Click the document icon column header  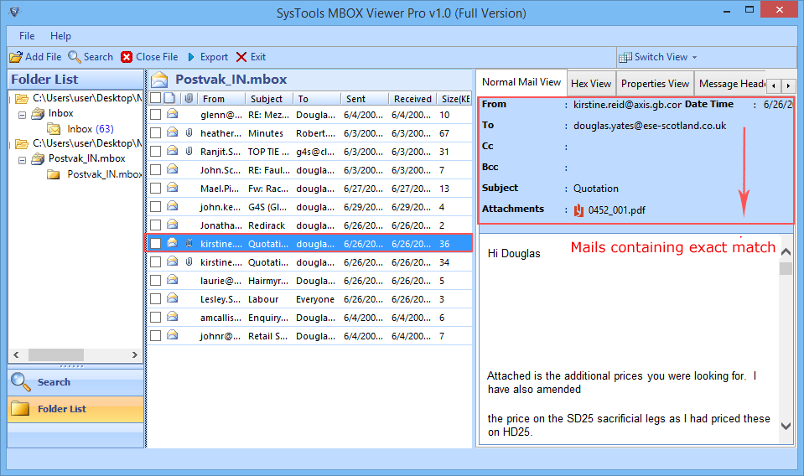[170, 98]
